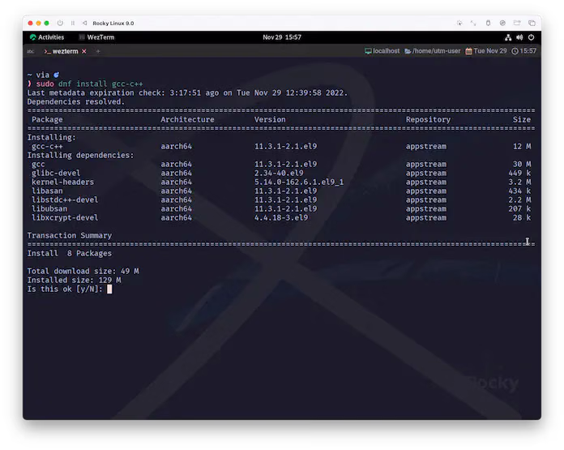Click version '4.4.18-3.el9'
564x450 pixels.
pos(281,217)
